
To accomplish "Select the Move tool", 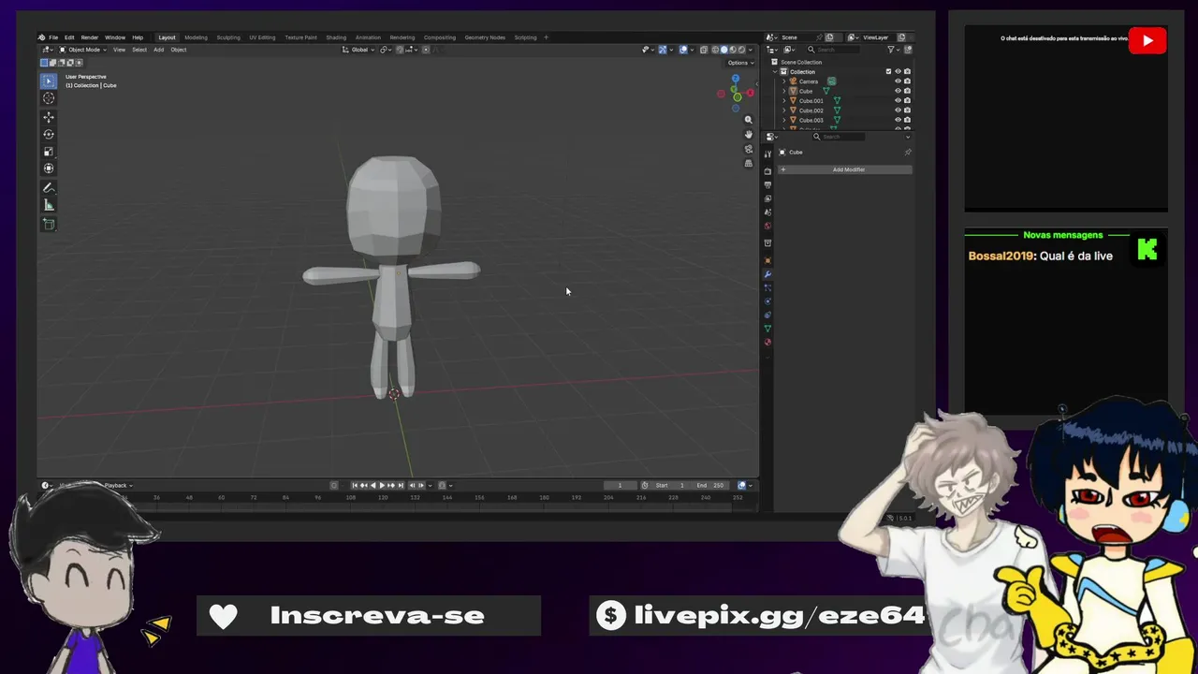I will (x=49, y=117).
